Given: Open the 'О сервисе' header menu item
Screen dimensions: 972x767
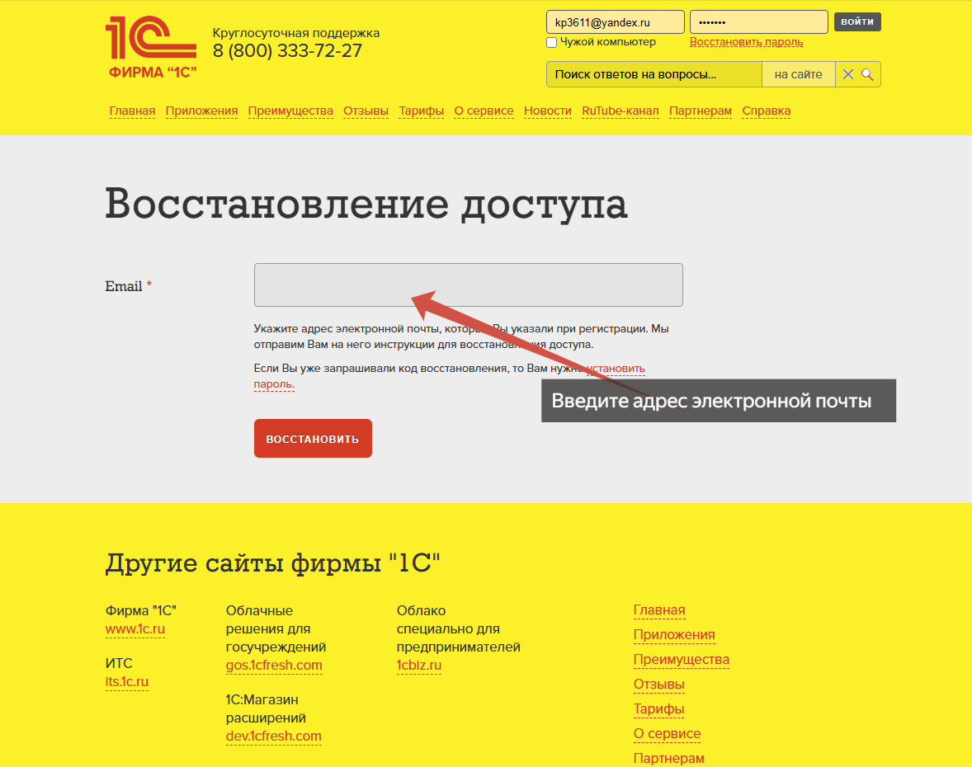Looking at the screenshot, I should (x=484, y=111).
